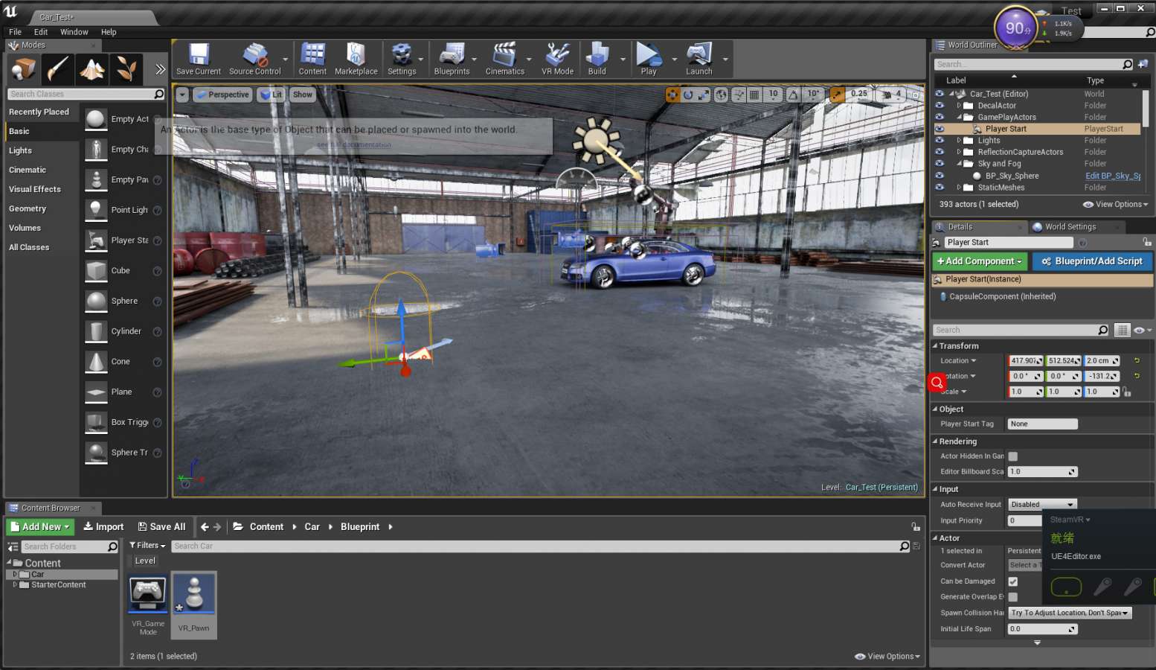Open Spawn Collision Handling dropdown

[1070, 613]
